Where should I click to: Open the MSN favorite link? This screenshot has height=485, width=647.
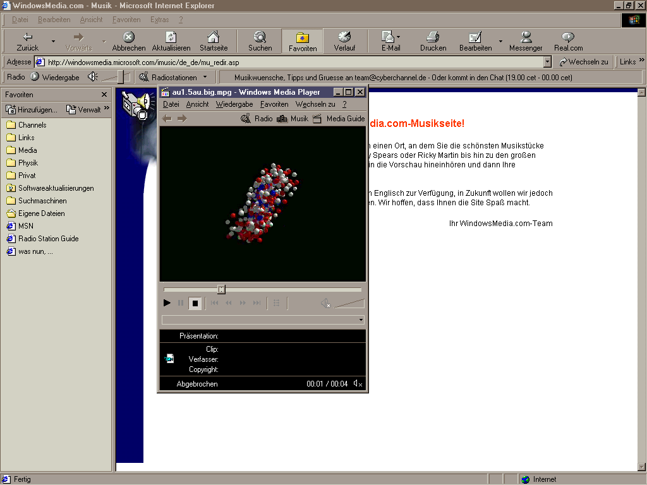(20, 226)
